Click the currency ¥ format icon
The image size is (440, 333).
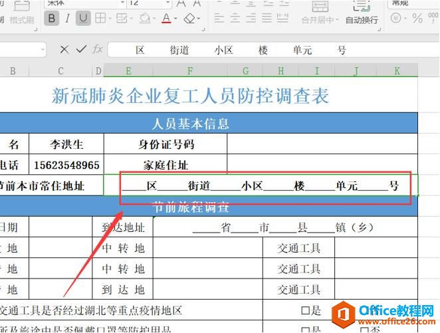click(x=395, y=18)
